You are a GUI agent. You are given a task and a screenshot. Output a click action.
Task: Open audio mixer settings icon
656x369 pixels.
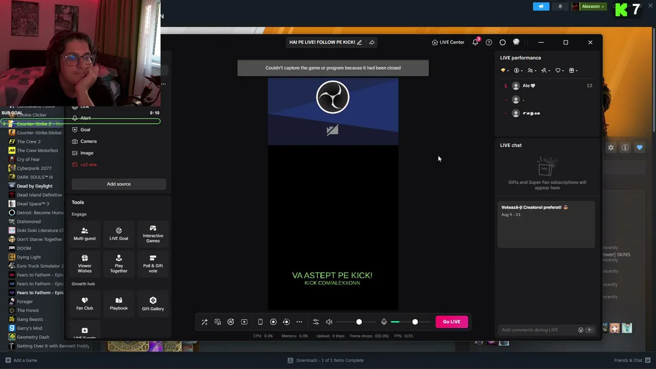pos(316,322)
